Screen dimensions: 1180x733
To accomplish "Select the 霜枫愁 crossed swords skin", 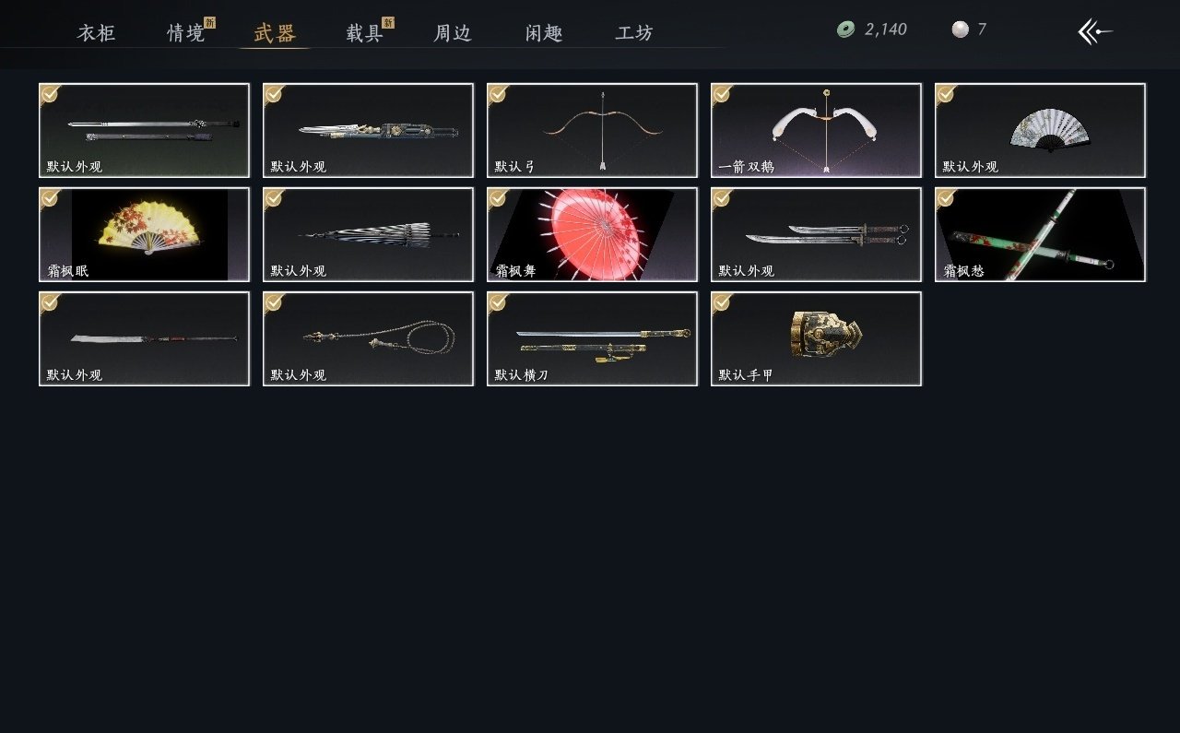I will coord(1040,234).
